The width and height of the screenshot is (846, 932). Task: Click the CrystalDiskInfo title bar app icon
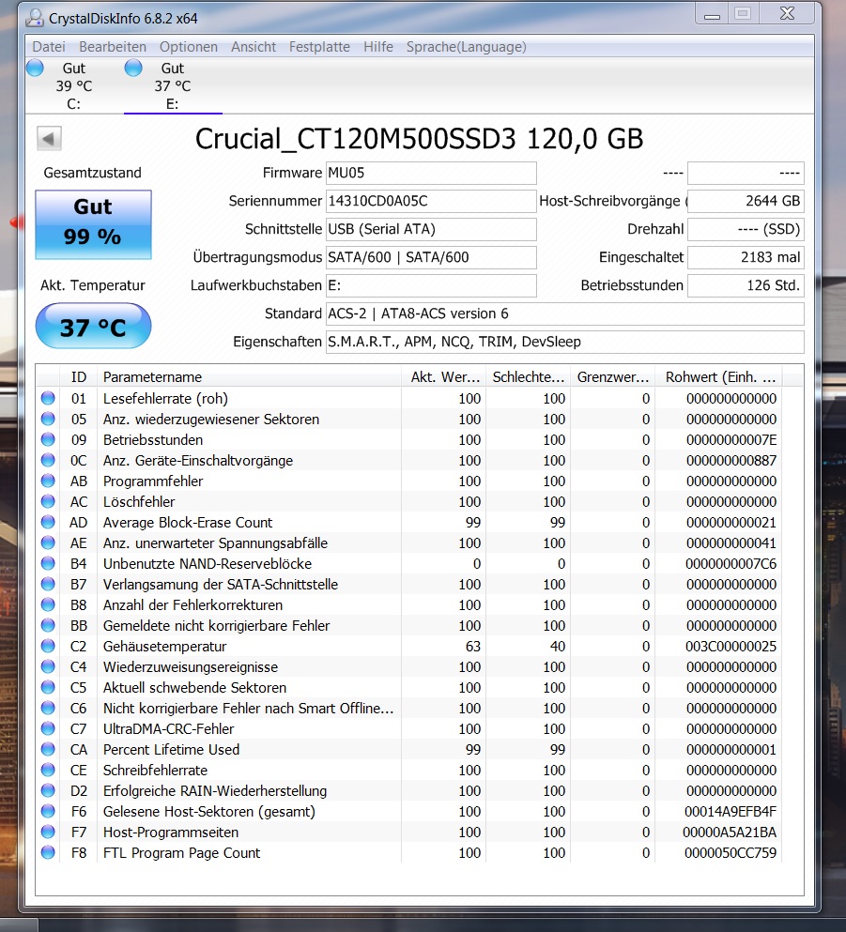point(35,19)
